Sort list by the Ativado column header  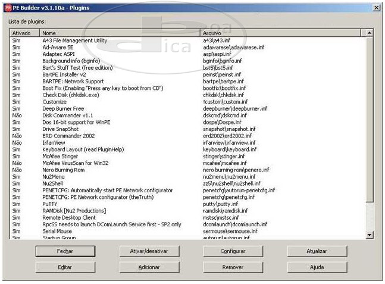24,33
